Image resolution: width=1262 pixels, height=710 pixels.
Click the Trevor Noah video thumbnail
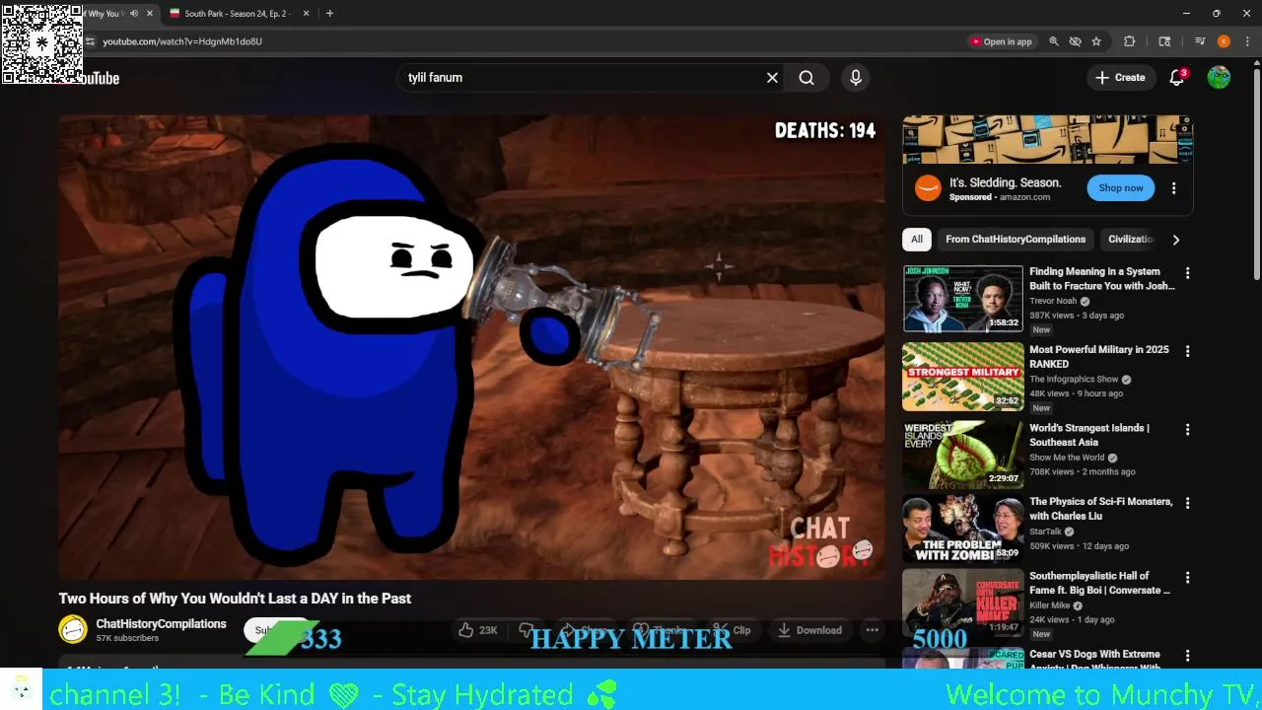click(x=963, y=299)
